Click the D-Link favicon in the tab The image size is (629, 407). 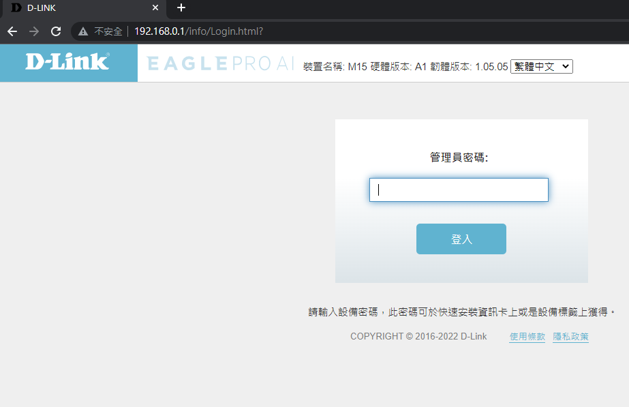pyautogui.click(x=16, y=7)
